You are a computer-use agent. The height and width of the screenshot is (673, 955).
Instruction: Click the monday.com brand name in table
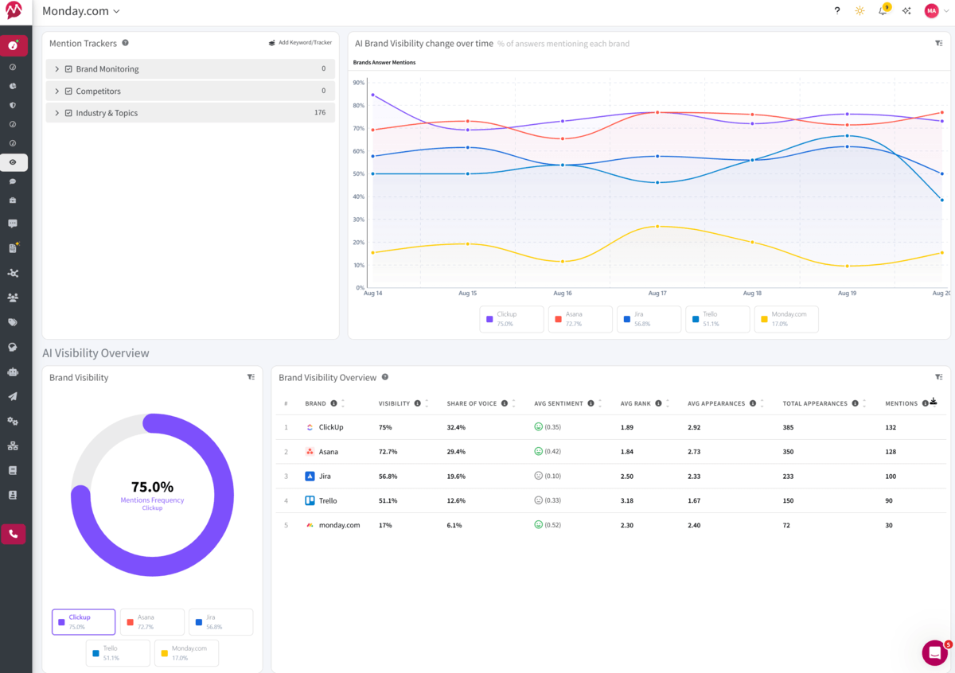point(339,525)
